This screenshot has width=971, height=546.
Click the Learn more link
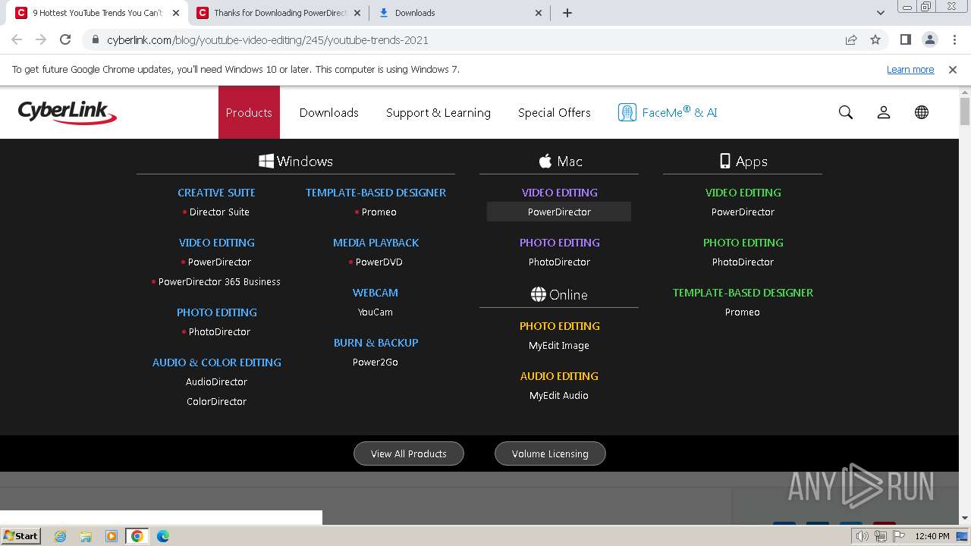910,70
